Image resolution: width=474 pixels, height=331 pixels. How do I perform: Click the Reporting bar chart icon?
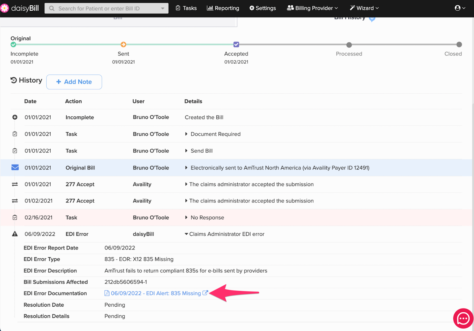tap(210, 8)
